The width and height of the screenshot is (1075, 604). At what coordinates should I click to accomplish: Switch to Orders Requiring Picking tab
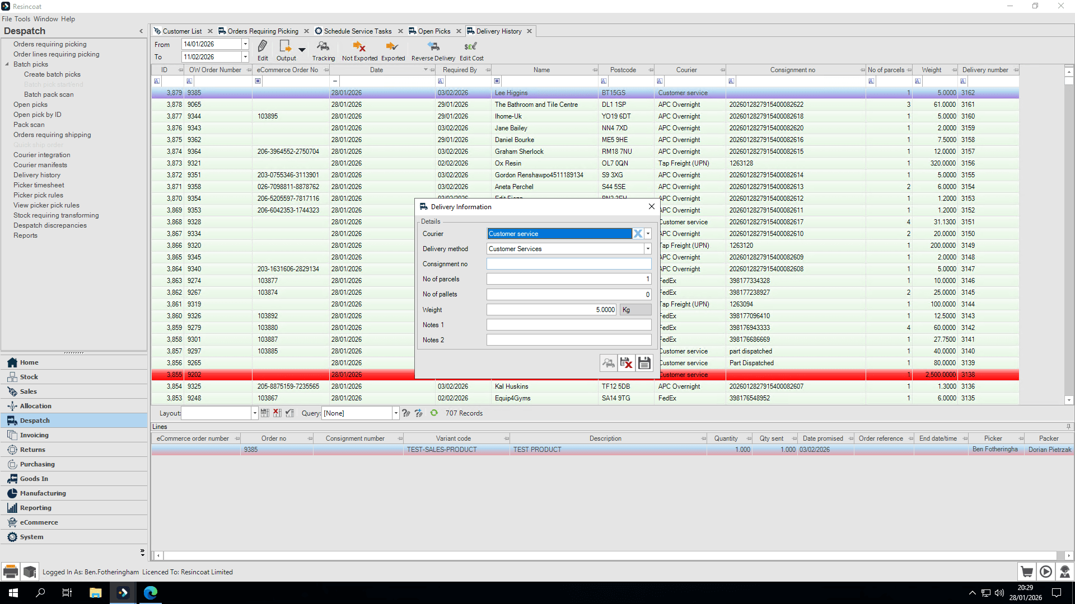pos(263,31)
